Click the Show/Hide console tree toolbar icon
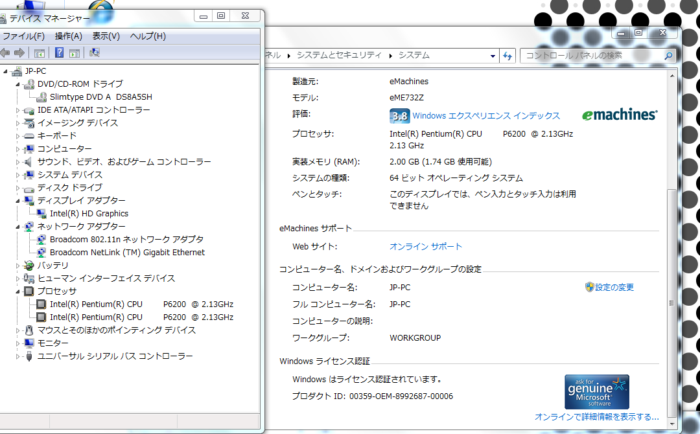This screenshot has height=434, width=700. pyautogui.click(x=40, y=53)
